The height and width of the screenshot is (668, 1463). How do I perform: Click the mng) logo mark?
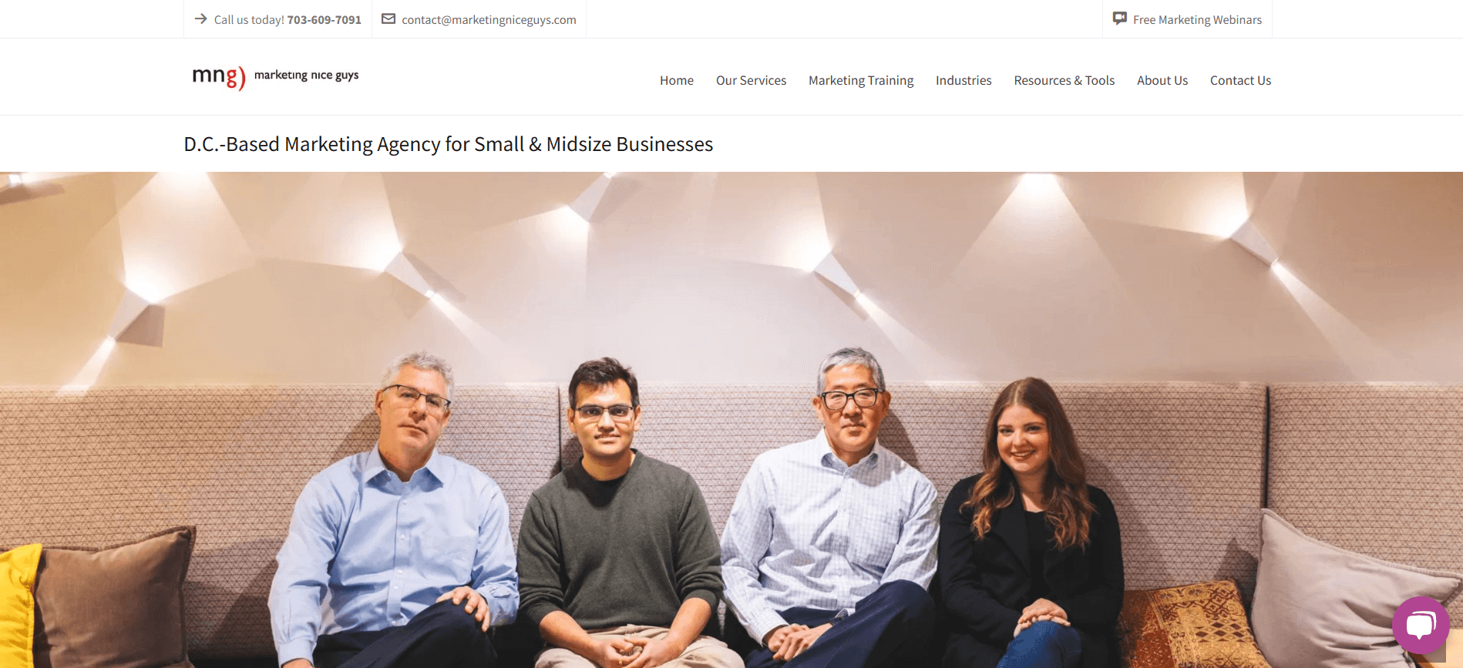(x=219, y=77)
